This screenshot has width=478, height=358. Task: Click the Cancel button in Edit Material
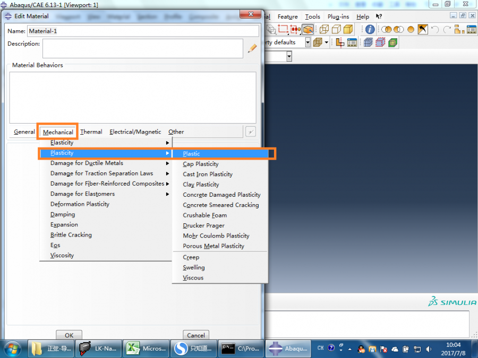pos(195,335)
